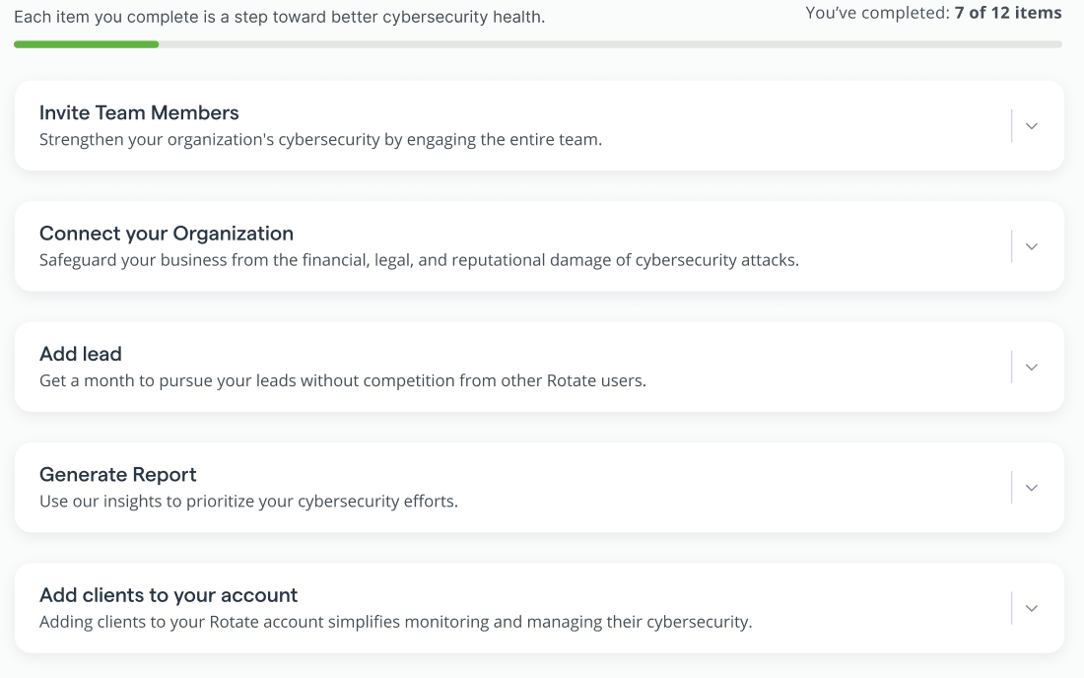Select the Connect your Organization heading
Screen dimensions: 1084x678
pyautogui.click(x=167, y=234)
